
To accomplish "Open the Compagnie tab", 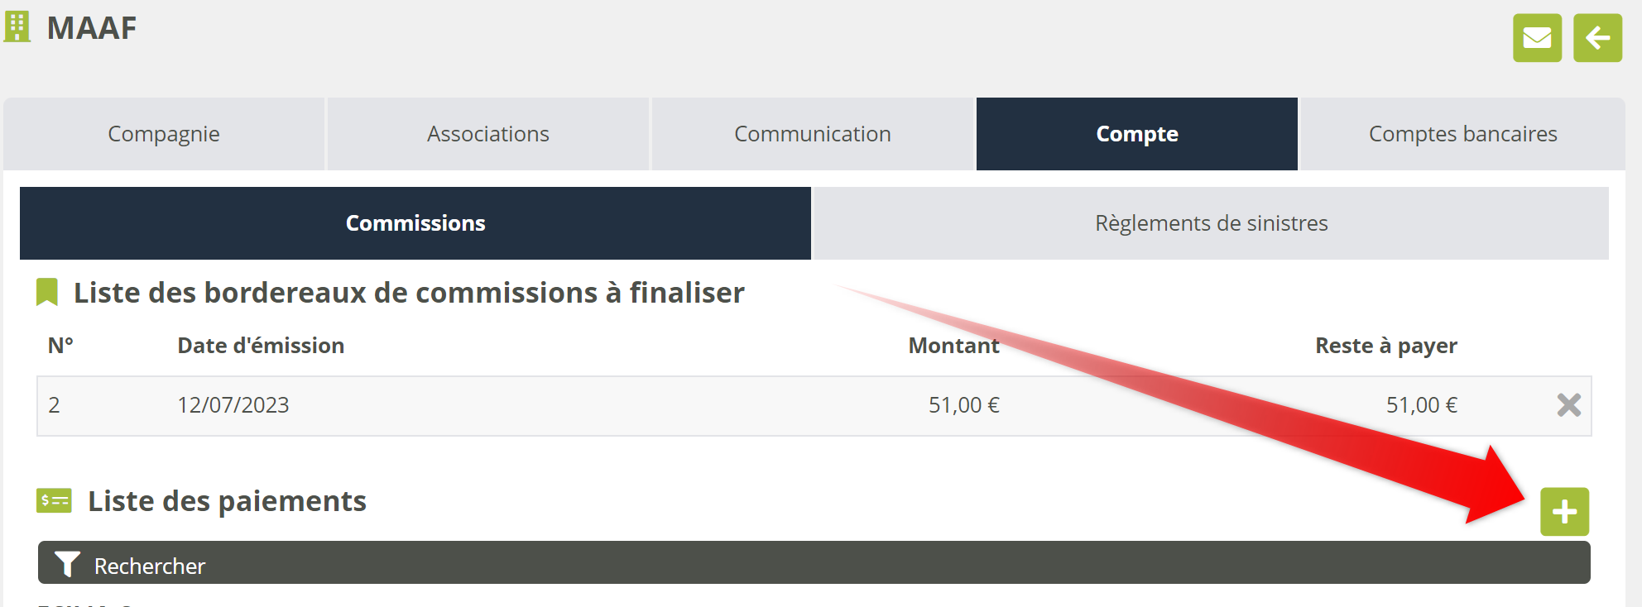I will [x=164, y=134].
